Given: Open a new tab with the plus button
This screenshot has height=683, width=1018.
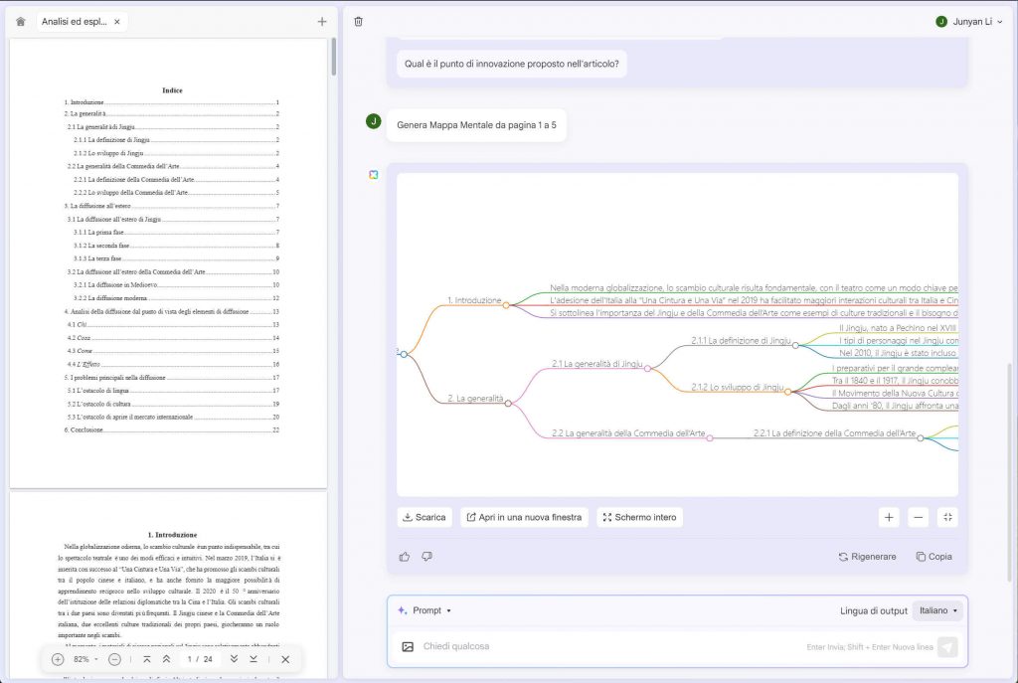Looking at the screenshot, I should pos(320,20).
